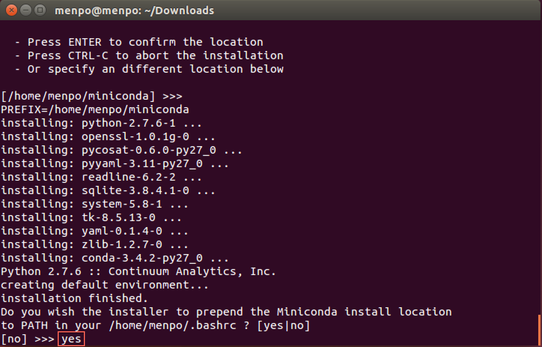The width and height of the screenshot is (542, 347).
Task: Click the installing: openssl-1.0.1g-0 entry
Action: 107,136
